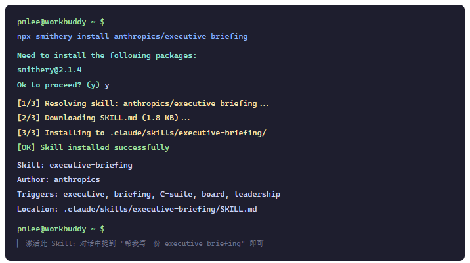Click the 'Author: anthropics' line
The image size is (470, 263).
pyautogui.click(x=58, y=179)
